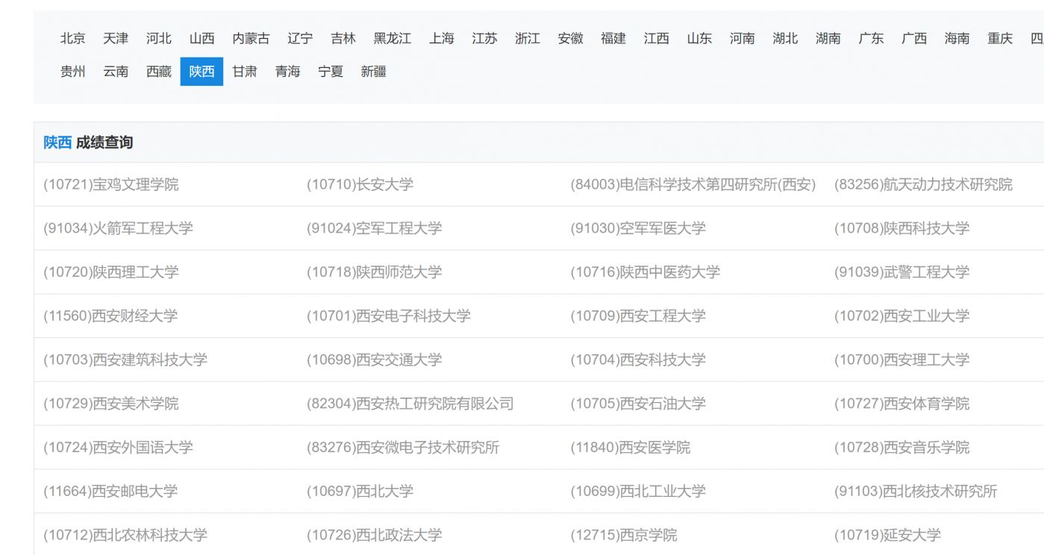Select the 河南 tab
1044x555 pixels.
pos(743,39)
